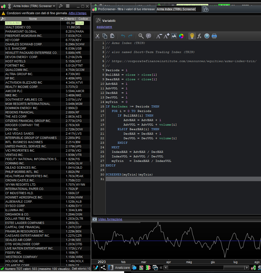Expand the bottom toolbar double chevron

(x=161, y=268)
